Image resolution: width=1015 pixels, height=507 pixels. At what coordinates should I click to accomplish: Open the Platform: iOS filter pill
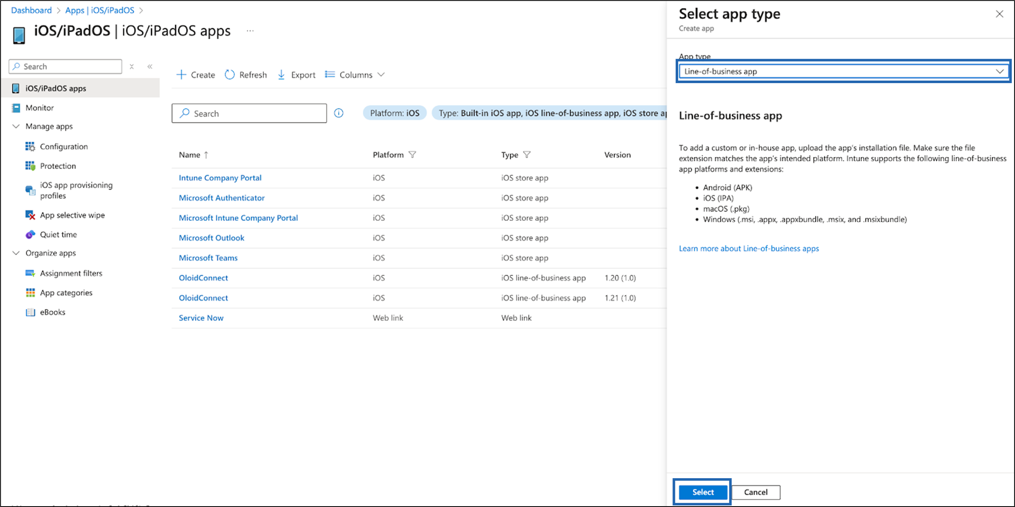point(395,113)
